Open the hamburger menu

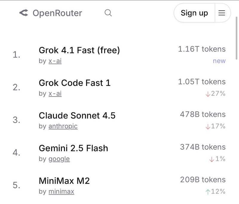pos(222,13)
